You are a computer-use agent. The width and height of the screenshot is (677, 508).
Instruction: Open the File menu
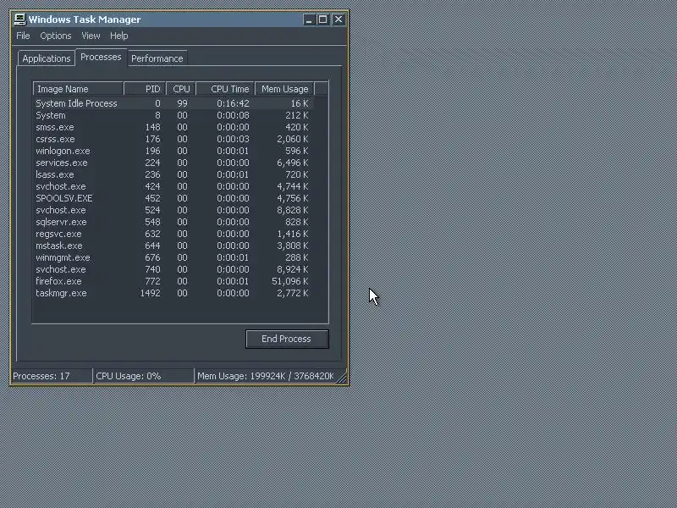23,36
